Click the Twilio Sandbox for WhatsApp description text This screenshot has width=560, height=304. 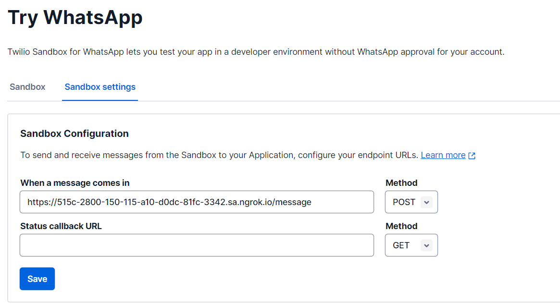click(256, 52)
